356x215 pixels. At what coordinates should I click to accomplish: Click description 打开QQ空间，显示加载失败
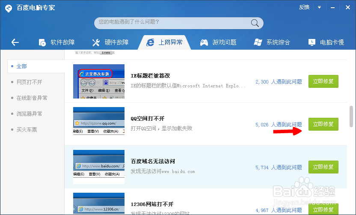[161, 128]
